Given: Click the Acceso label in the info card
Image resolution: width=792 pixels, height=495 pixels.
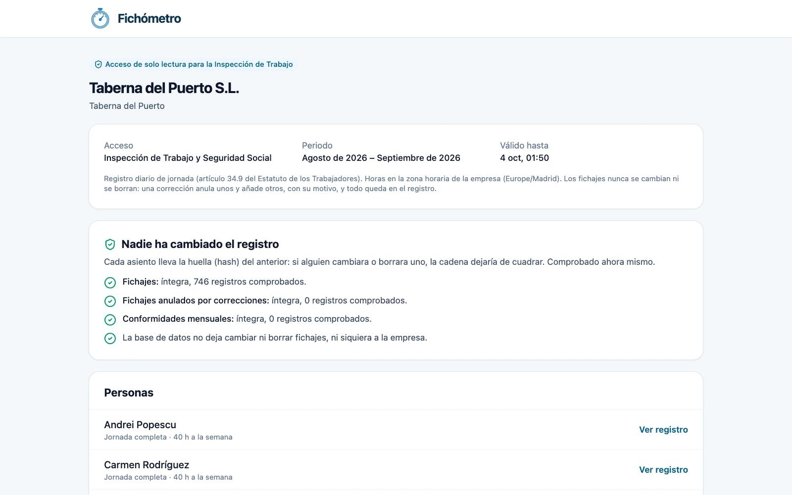Looking at the screenshot, I should click(118, 146).
